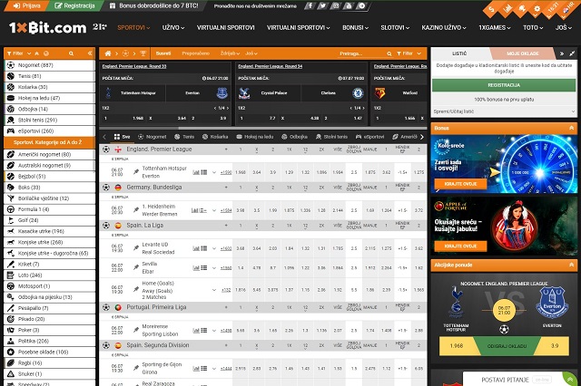This screenshot has height=386, width=581.
Task: Select the Stolni tenis filter tab
Action: coord(331,137)
